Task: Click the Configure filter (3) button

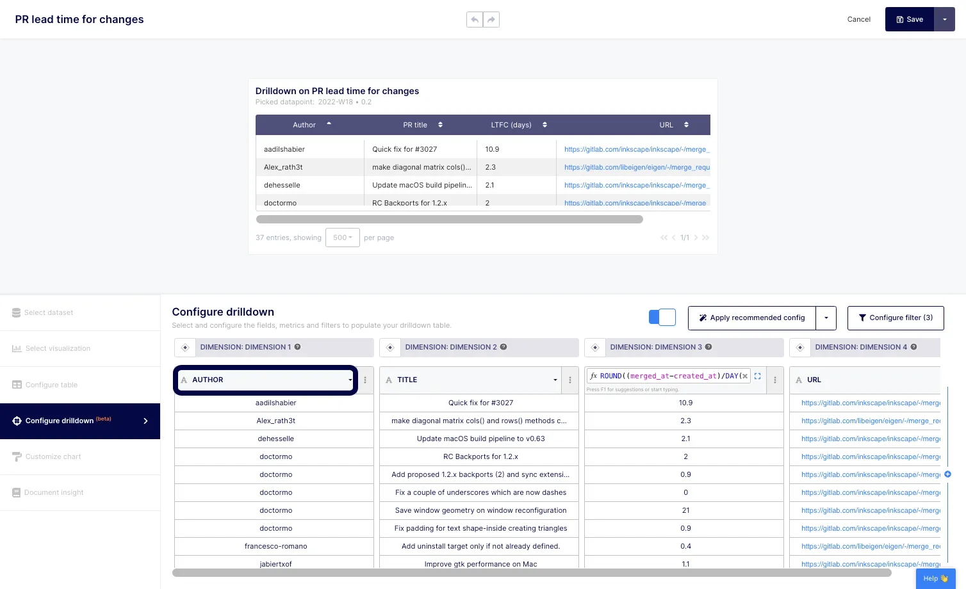Action: [x=896, y=318]
